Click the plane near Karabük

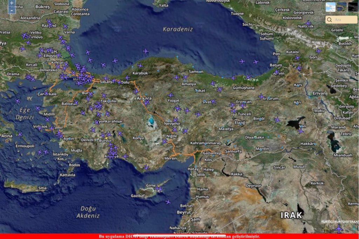(x=140, y=66)
